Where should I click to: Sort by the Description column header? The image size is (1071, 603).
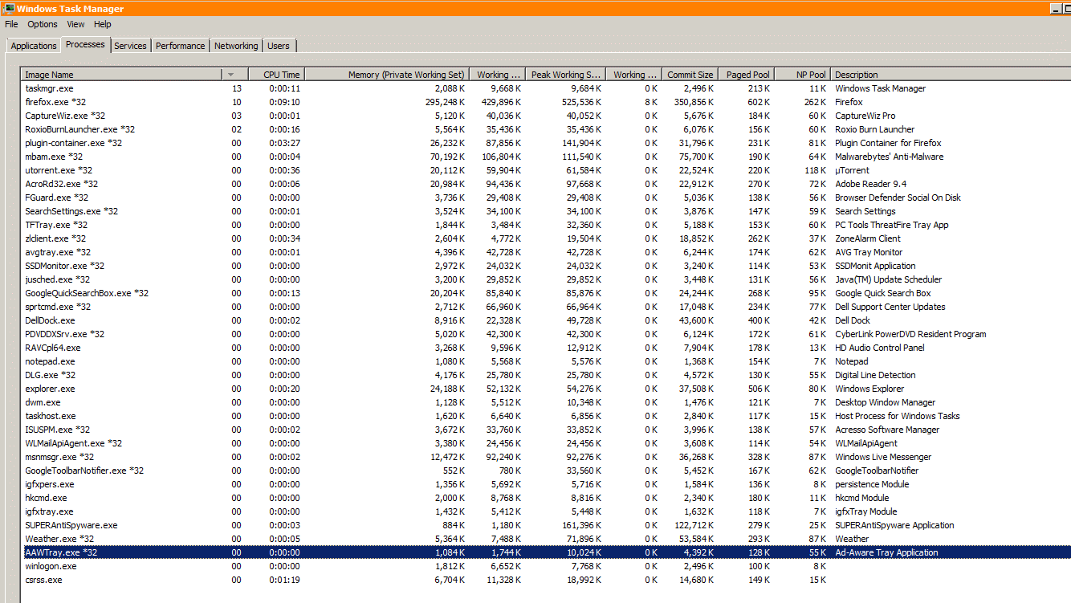click(x=951, y=75)
